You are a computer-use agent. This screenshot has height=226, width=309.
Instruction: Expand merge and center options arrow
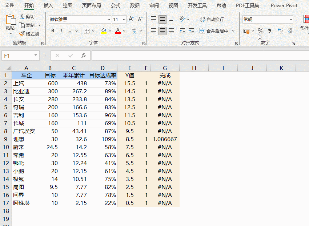point(233,31)
